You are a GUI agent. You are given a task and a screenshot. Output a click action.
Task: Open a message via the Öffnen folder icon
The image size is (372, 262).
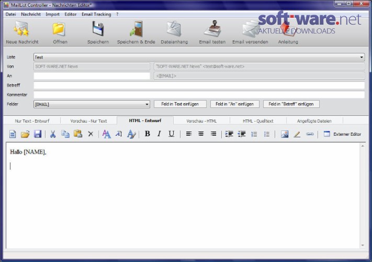click(59, 29)
